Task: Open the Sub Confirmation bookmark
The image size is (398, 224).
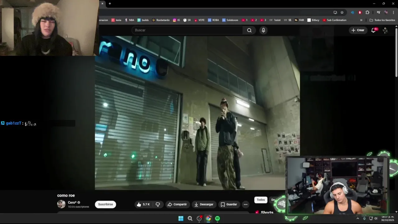Action: pyautogui.click(x=334, y=20)
